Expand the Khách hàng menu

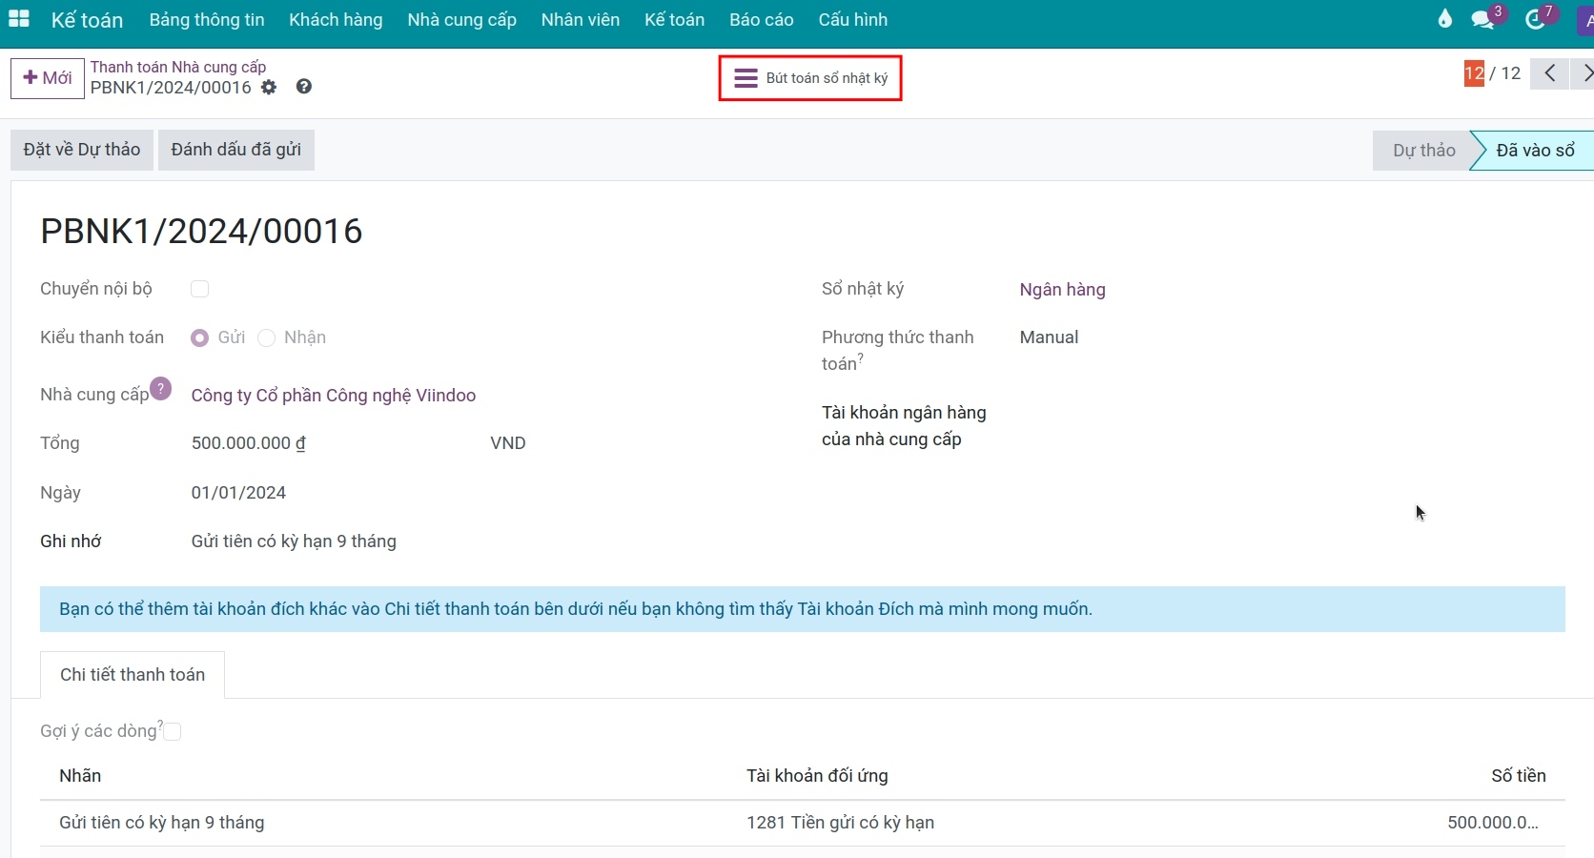[x=336, y=20]
